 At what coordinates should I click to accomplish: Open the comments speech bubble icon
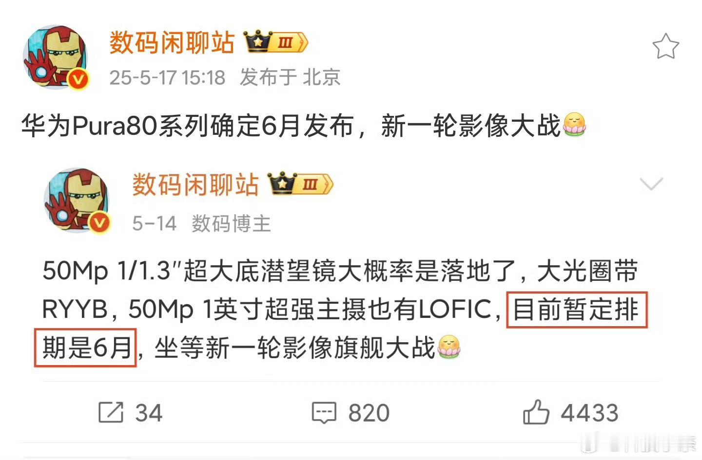tap(324, 413)
